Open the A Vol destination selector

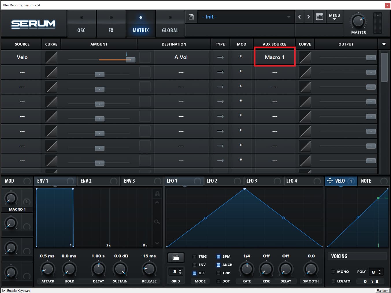(x=181, y=57)
